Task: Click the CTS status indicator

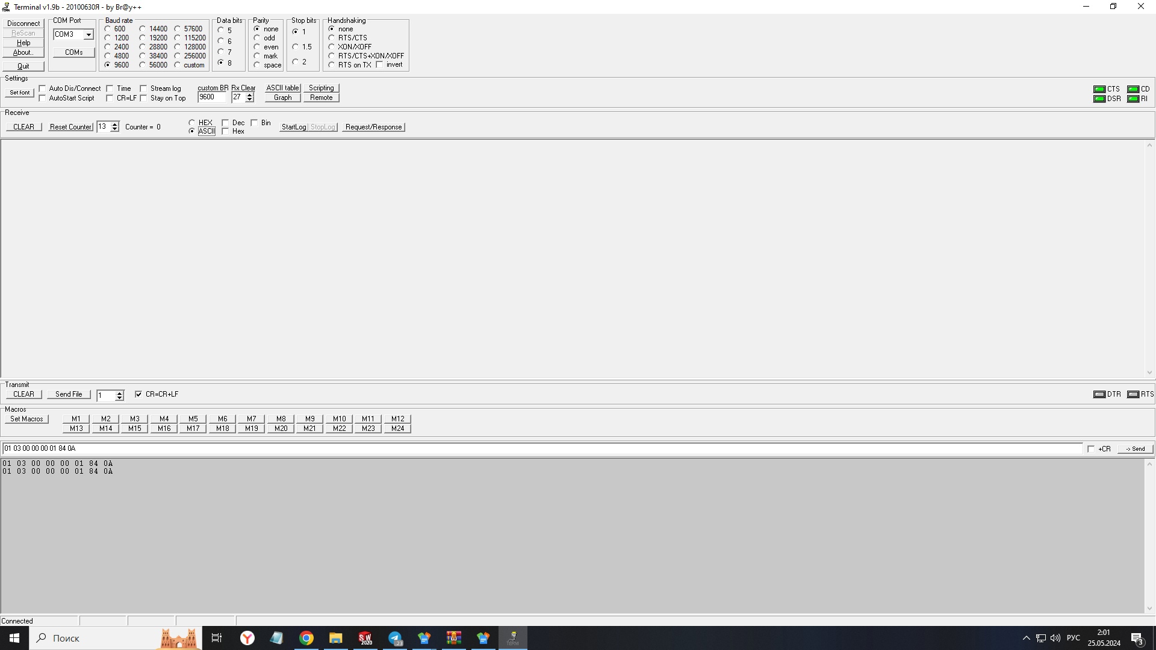Action: [1099, 89]
